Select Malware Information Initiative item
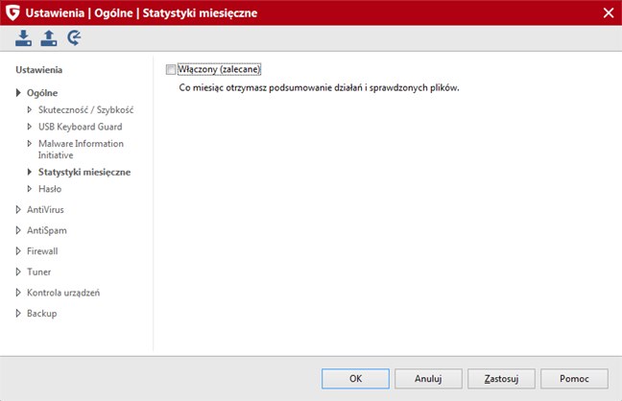The height and width of the screenshot is (401, 622). click(81, 149)
